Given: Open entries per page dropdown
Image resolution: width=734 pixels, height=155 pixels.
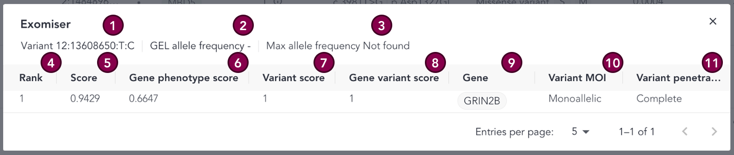Looking at the screenshot, I should (580, 132).
